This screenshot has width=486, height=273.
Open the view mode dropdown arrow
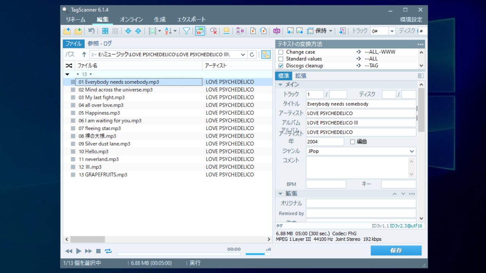pyautogui.click(x=159, y=31)
